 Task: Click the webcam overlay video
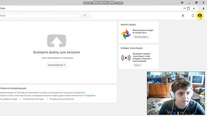176,93
